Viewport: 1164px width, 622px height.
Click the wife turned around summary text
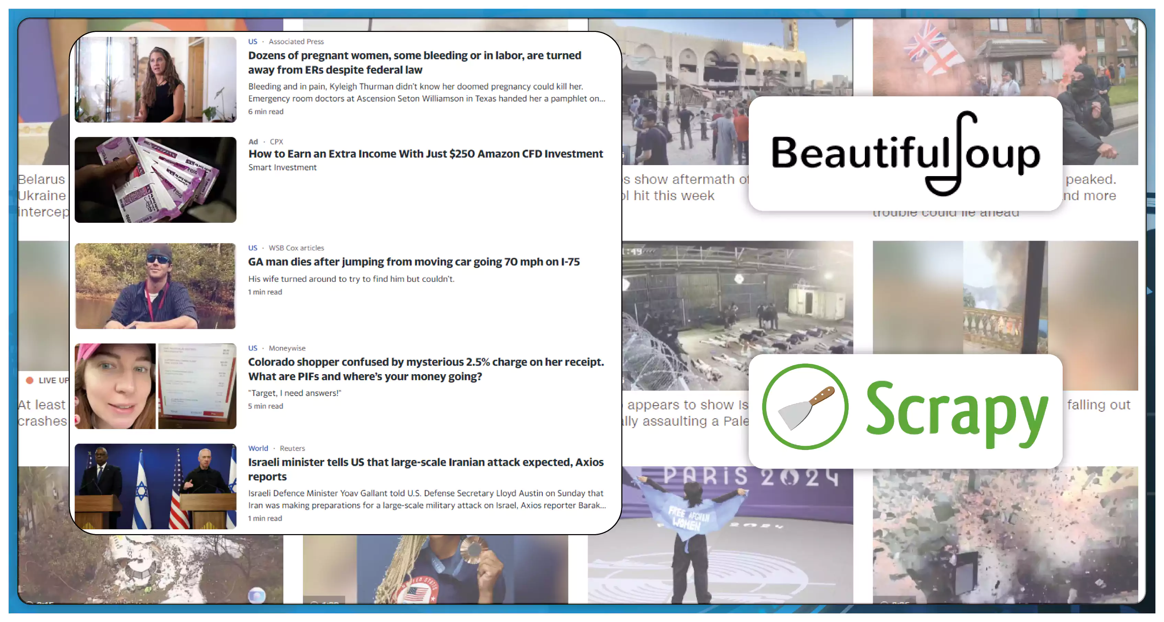coord(351,279)
